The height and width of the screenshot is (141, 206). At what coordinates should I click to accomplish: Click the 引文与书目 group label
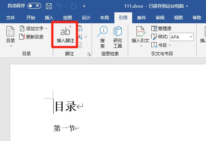(162, 54)
